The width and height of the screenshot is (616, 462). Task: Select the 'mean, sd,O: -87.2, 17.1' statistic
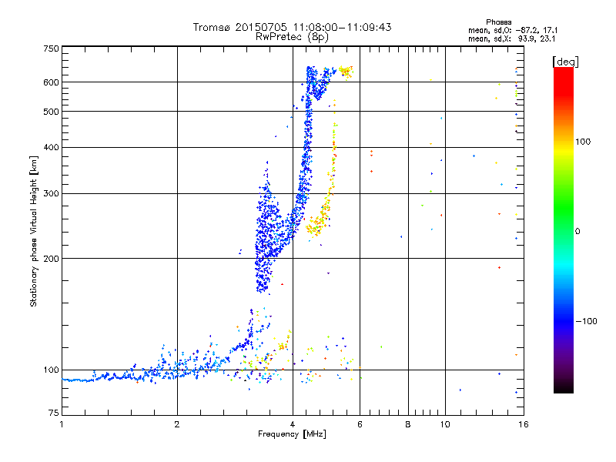(513, 30)
